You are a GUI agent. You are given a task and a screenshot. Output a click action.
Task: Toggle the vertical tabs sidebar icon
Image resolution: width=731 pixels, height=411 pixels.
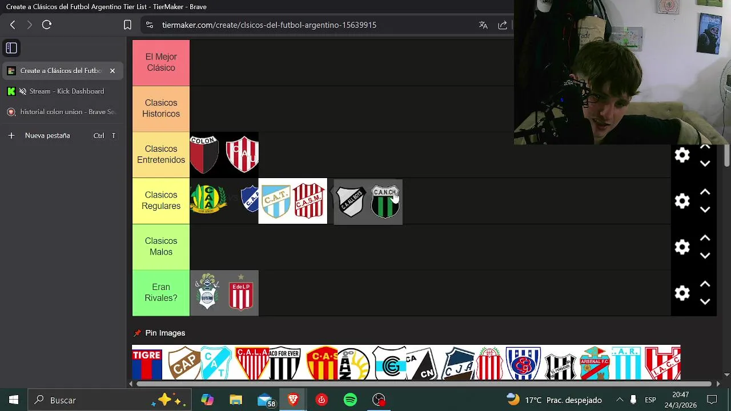pos(11,48)
